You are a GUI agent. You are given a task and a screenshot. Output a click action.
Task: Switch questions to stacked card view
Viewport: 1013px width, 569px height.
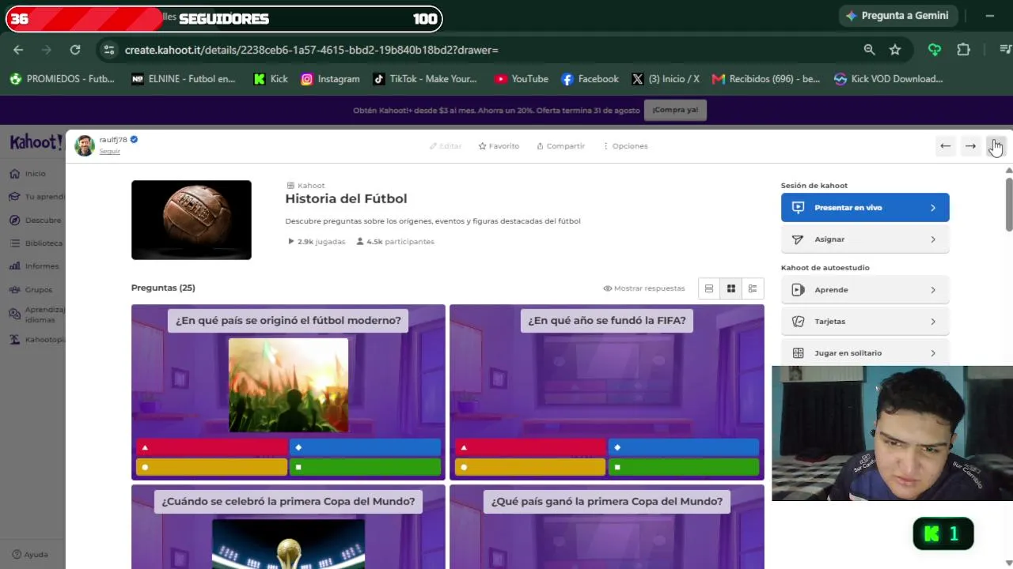tap(709, 288)
